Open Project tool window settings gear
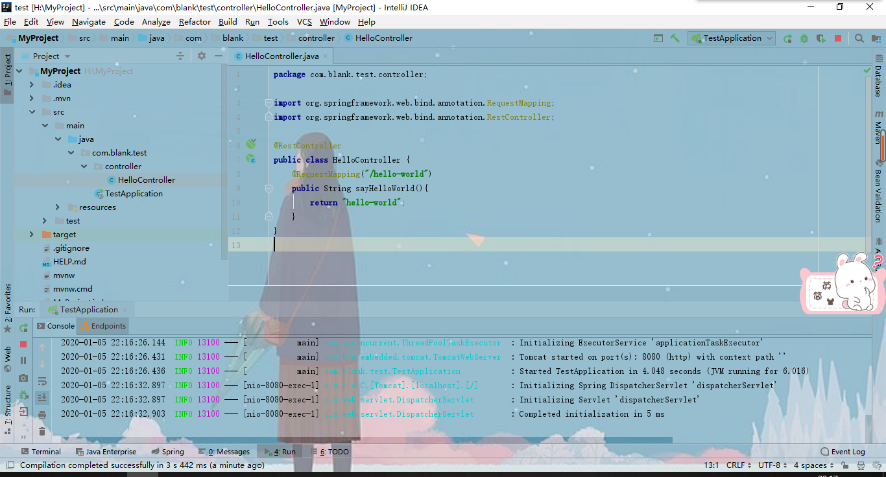886x477 pixels. 202,56
